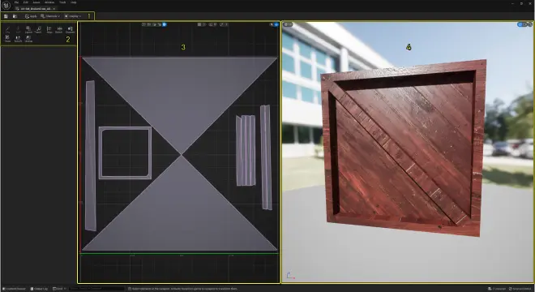Open the Unwrap tool

click(x=28, y=39)
